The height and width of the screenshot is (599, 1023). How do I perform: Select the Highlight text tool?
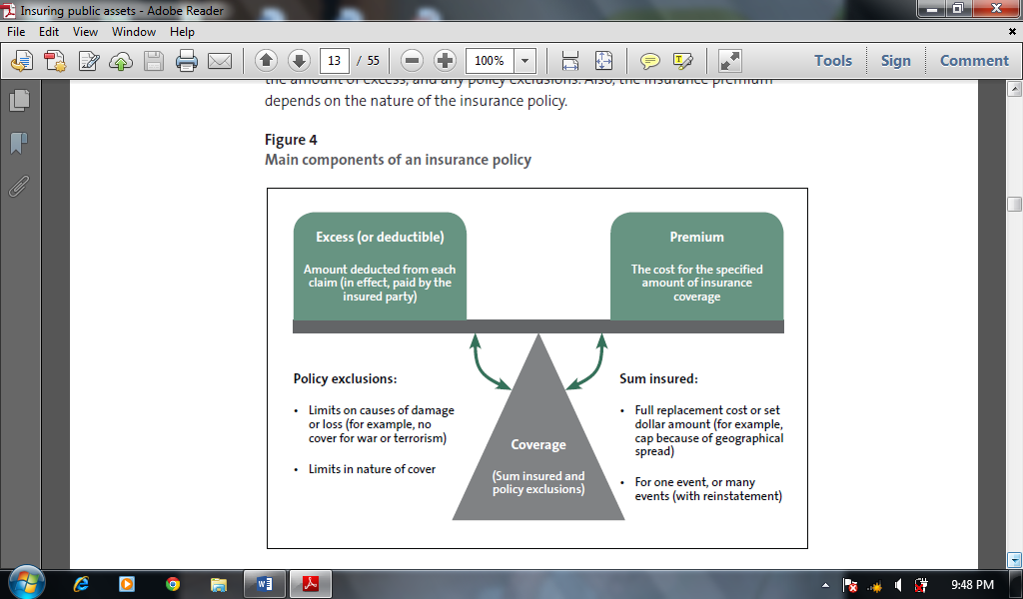tap(683, 61)
